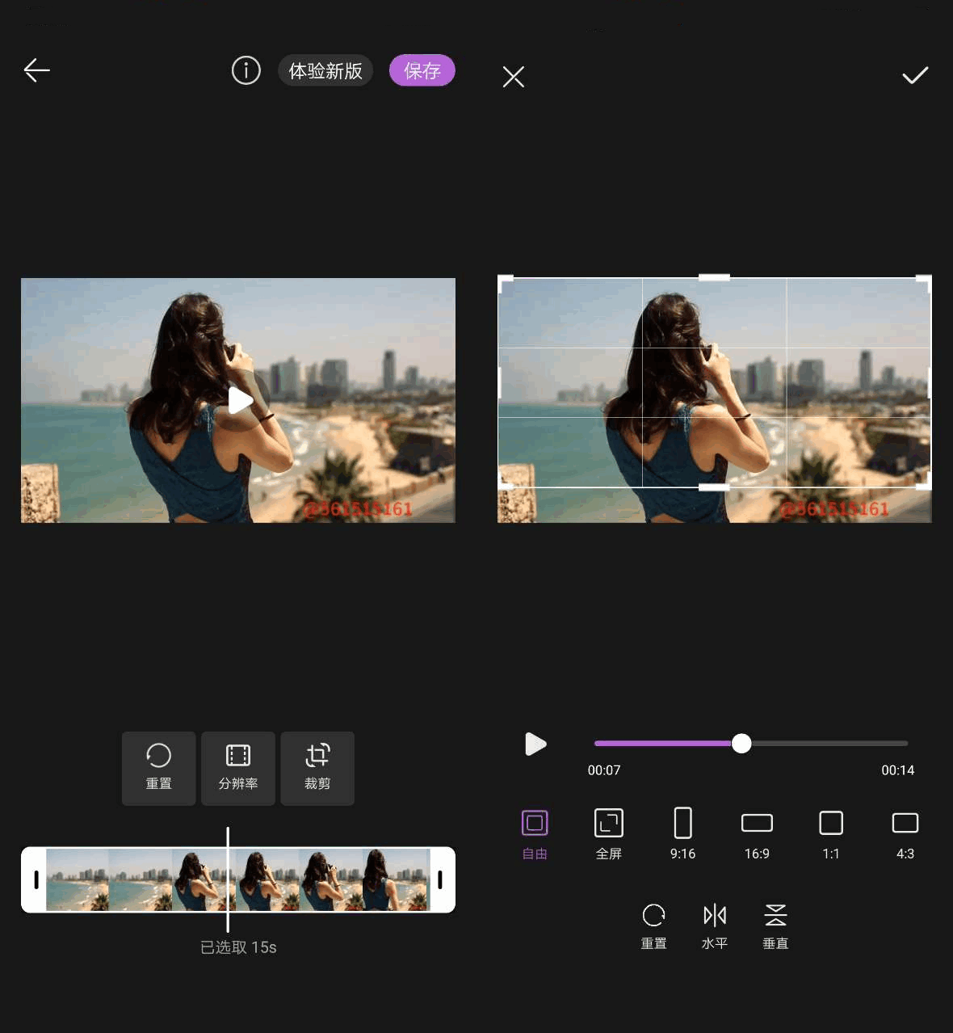Viewport: 953px width, 1033px height.
Task: Click the top-right crop corner handle
Action: pos(925,282)
